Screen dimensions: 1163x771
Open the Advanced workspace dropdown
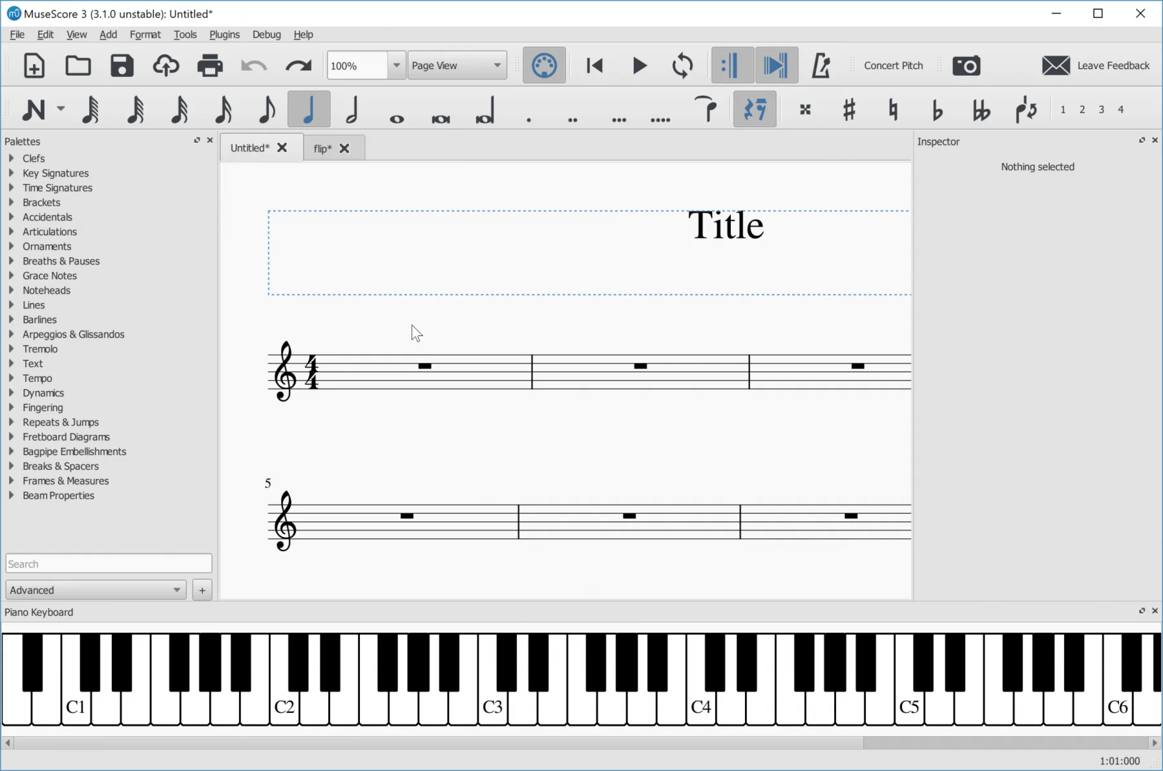[x=96, y=590]
